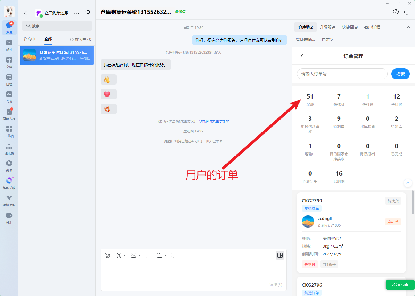Select the 运输中 1 order filter

pyautogui.click(x=310, y=150)
